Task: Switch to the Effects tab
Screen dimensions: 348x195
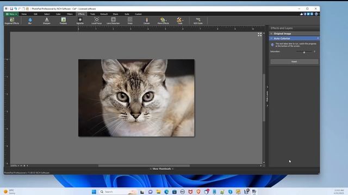Action: (81, 14)
